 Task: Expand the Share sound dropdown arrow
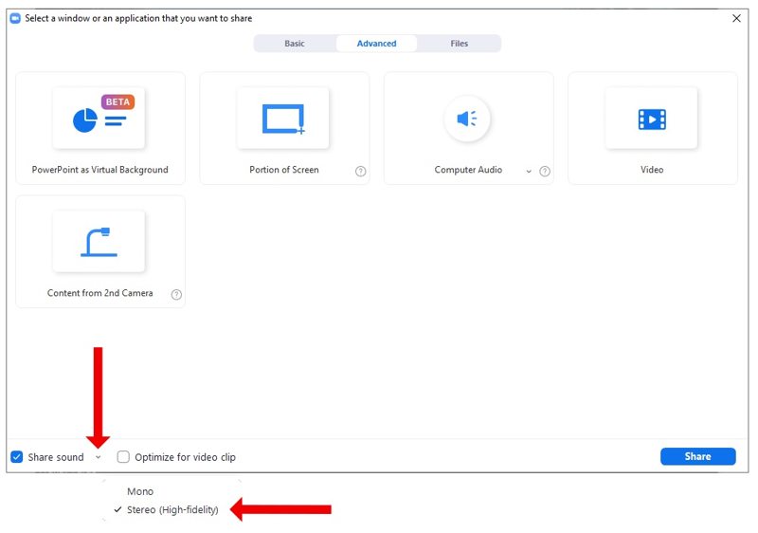click(x=99, y=457)
